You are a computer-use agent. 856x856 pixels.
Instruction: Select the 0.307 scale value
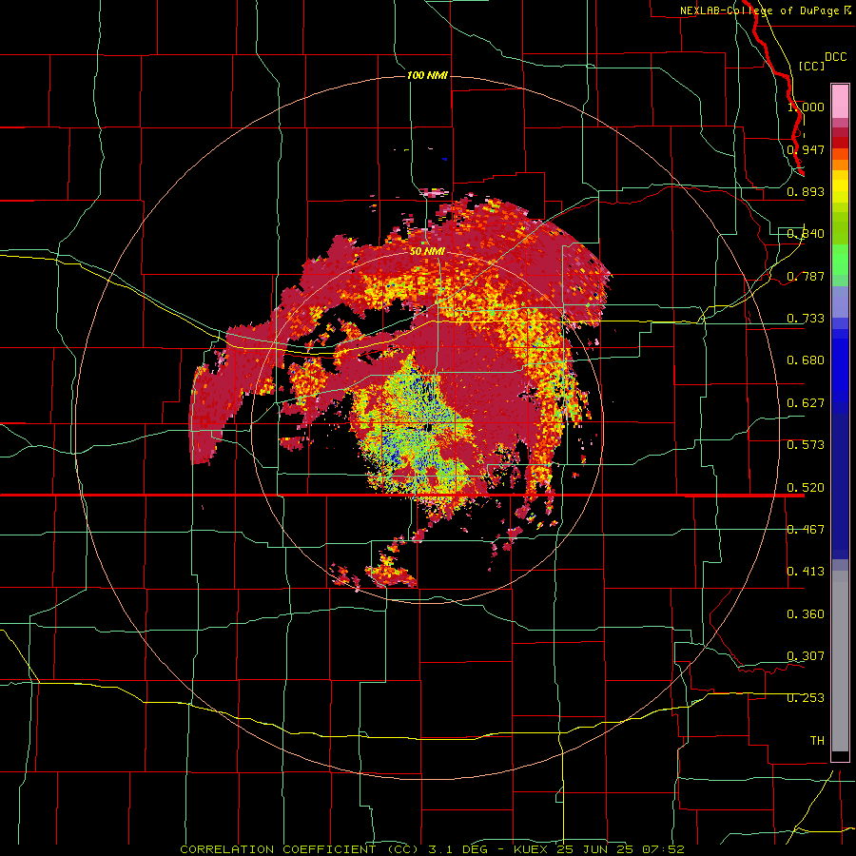pyautogui.click(x=806, y=656)
